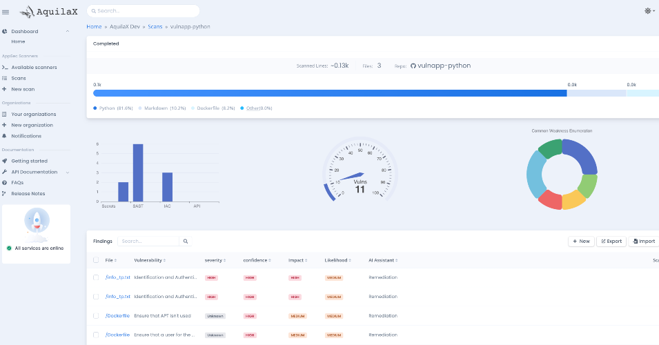The height and width of the screenshot is (345, 659).
Task: Click the Import button
Action: (644, 241)
